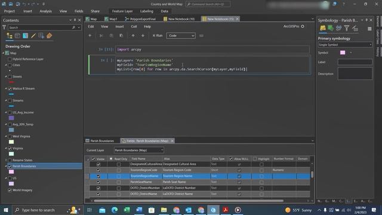382x215 pixels.
Task: Toggle West Virginia layer visibility checkbox
Action: [10, 136]
